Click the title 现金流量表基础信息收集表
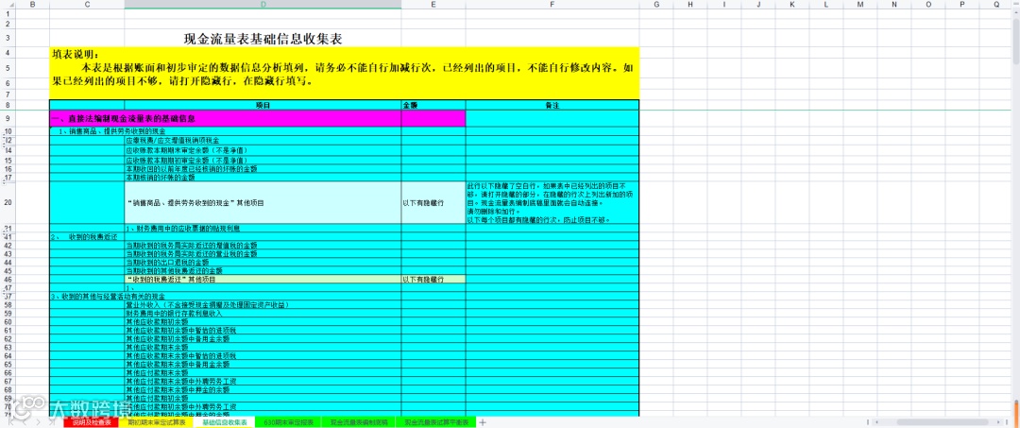This screenshot has width=1020, height=428. click(x=263, y=39)
